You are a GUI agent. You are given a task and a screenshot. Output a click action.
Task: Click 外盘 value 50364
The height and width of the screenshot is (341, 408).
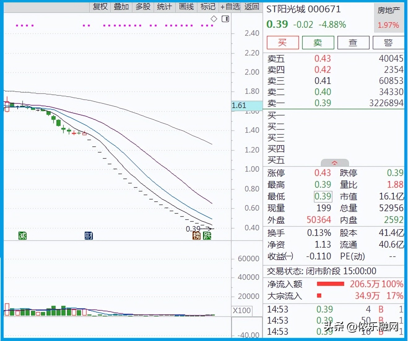pyautogui.click(x=319, y=220)
